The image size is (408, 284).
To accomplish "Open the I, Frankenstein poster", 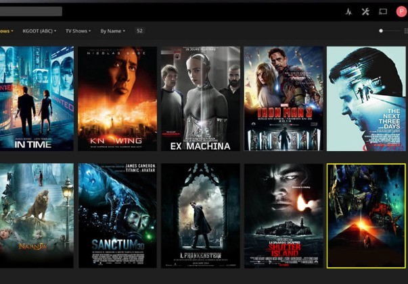I will tap(200, 215).
